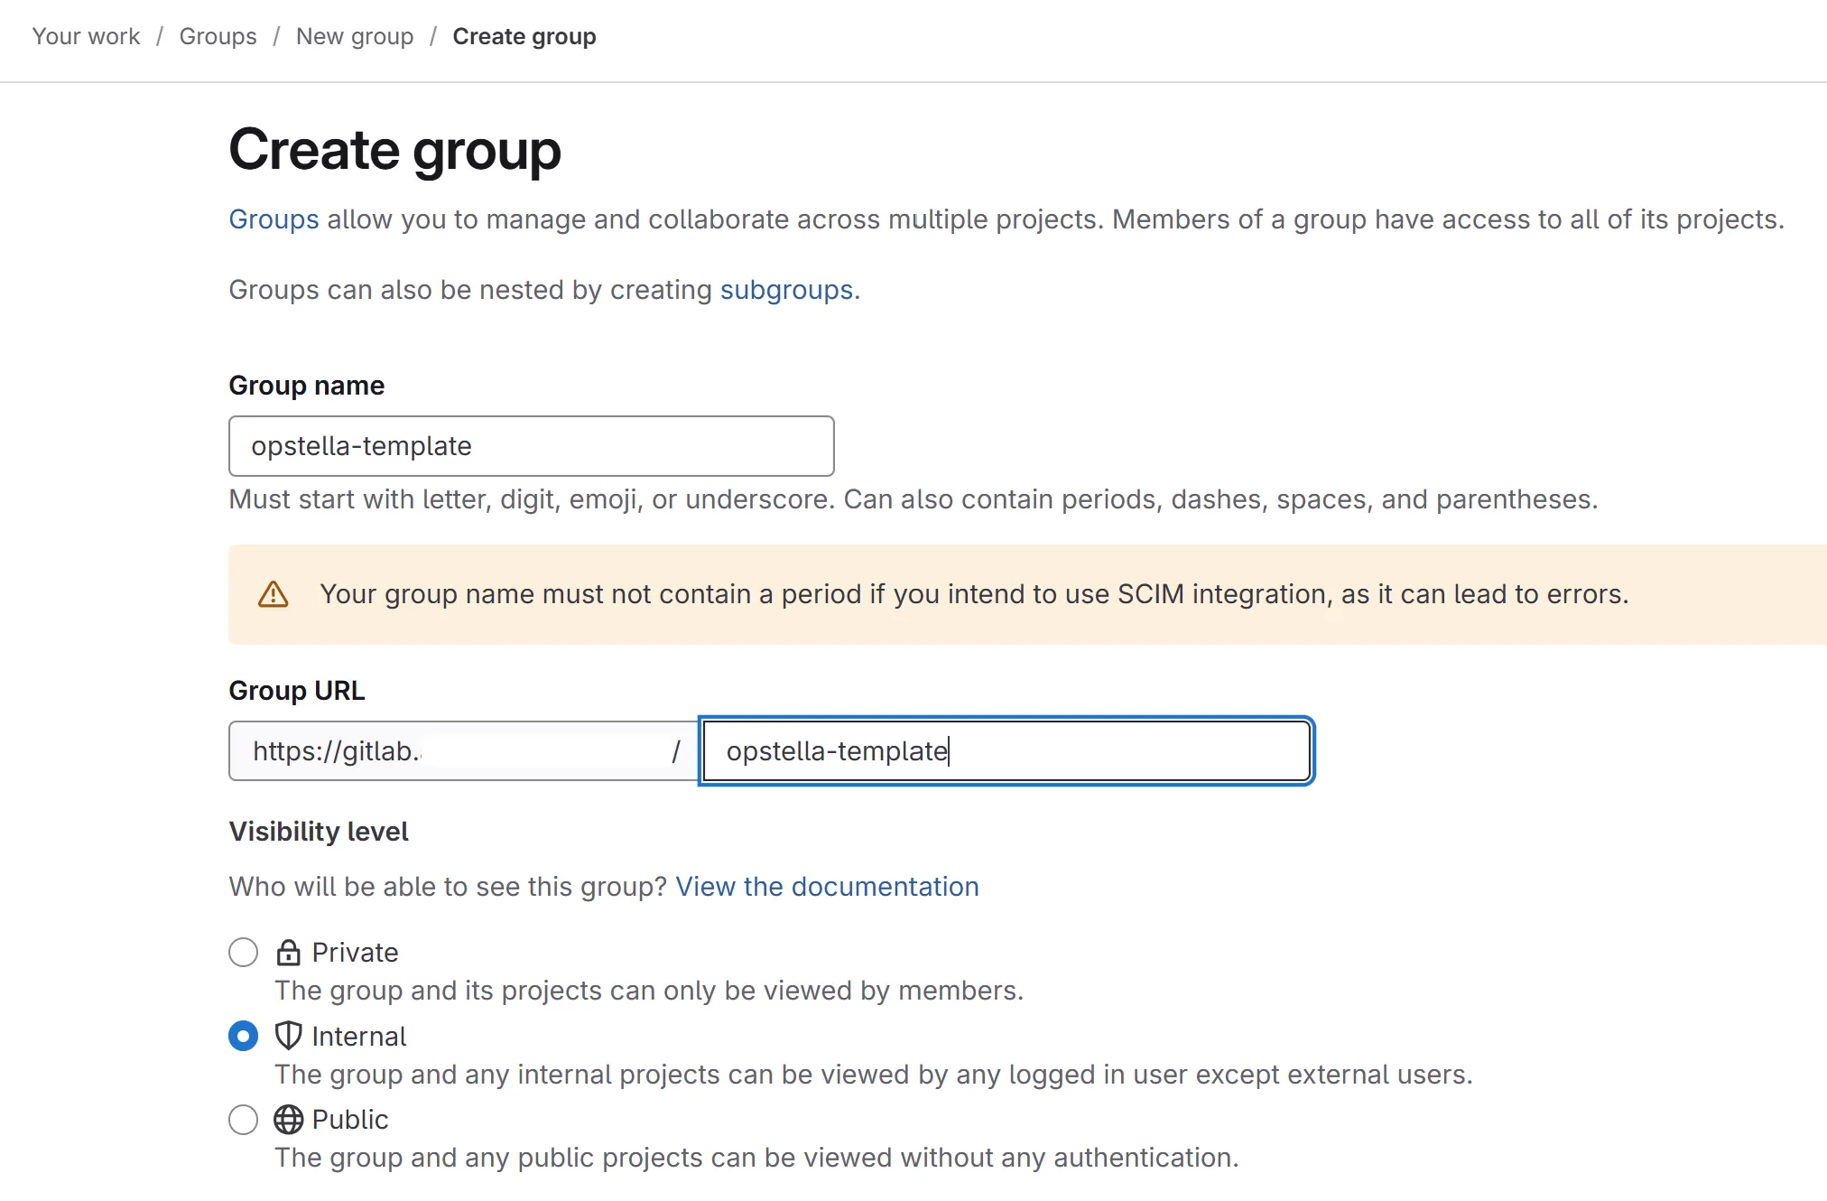Select the Public visibility radio button

243,1120
